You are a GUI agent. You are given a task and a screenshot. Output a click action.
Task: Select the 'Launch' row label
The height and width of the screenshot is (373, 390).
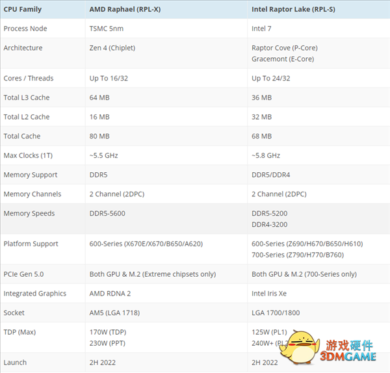pyautogui.click(x=15, y=363)
